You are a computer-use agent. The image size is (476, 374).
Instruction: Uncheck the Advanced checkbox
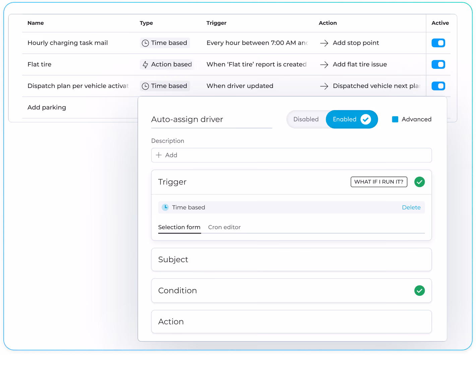[395, 119]
